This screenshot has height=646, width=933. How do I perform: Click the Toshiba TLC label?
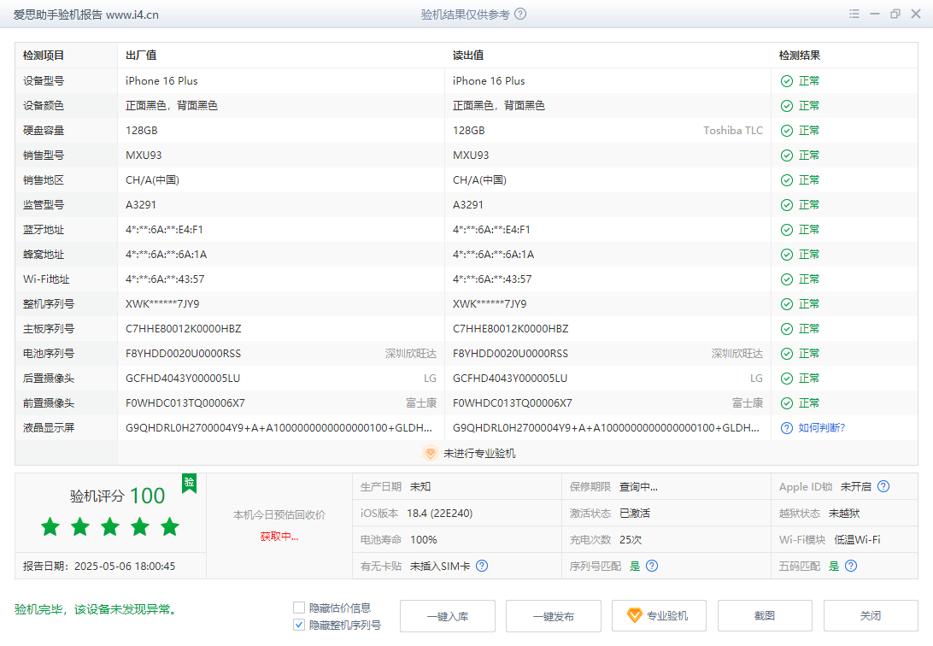(733, 131)
